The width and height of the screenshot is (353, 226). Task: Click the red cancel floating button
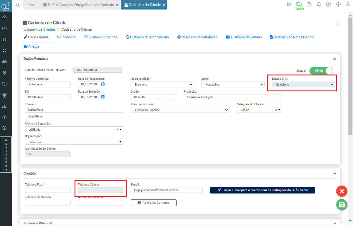click(342, 191)
